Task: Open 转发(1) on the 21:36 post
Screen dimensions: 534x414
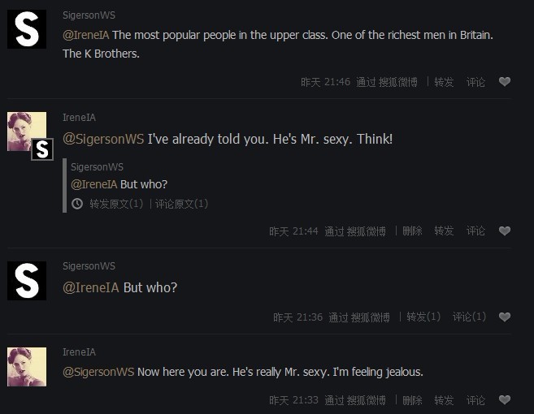Action: pos(423,317)
